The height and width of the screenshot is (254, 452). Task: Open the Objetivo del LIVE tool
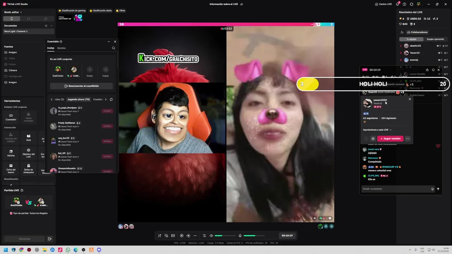[x=29, y=153]
